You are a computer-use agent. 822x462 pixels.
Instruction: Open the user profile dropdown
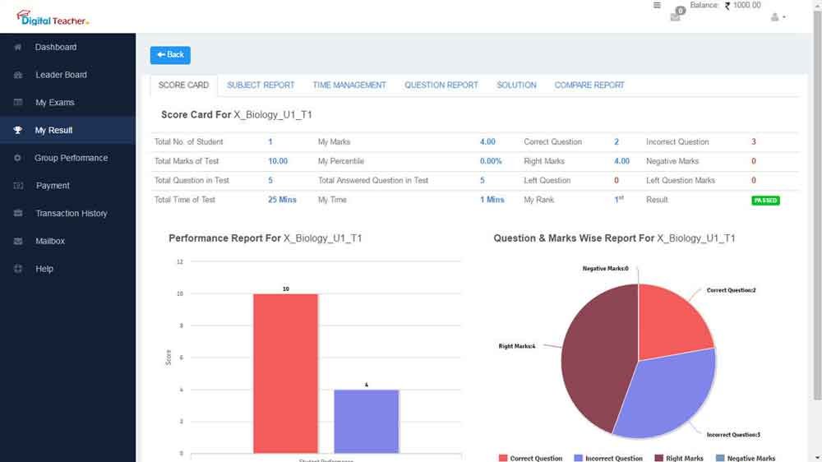point(778,17)
